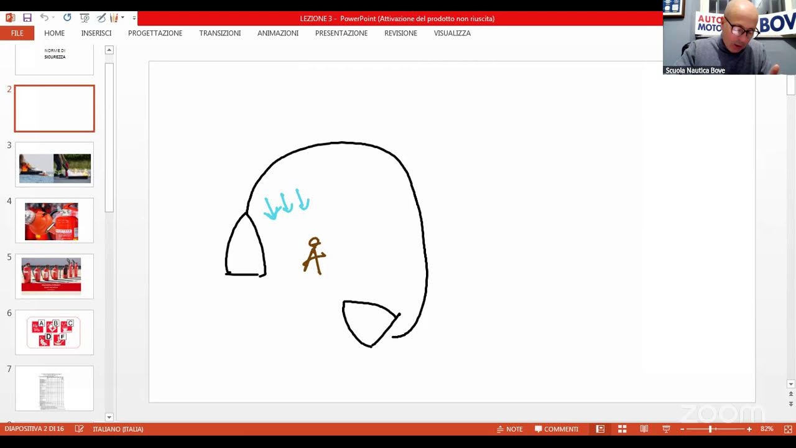Click the blue downward arrows drawing on slide

[287, 204]
